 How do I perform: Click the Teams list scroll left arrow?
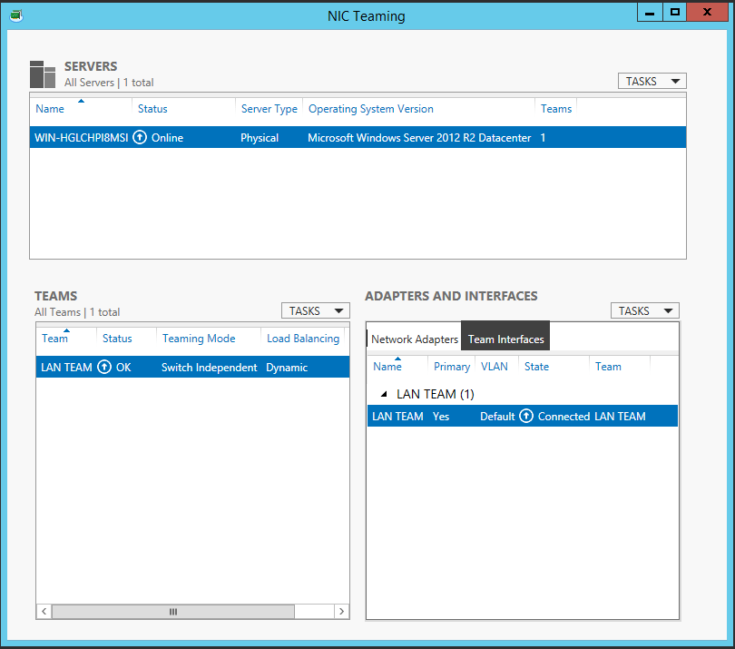tap(44, 612)
